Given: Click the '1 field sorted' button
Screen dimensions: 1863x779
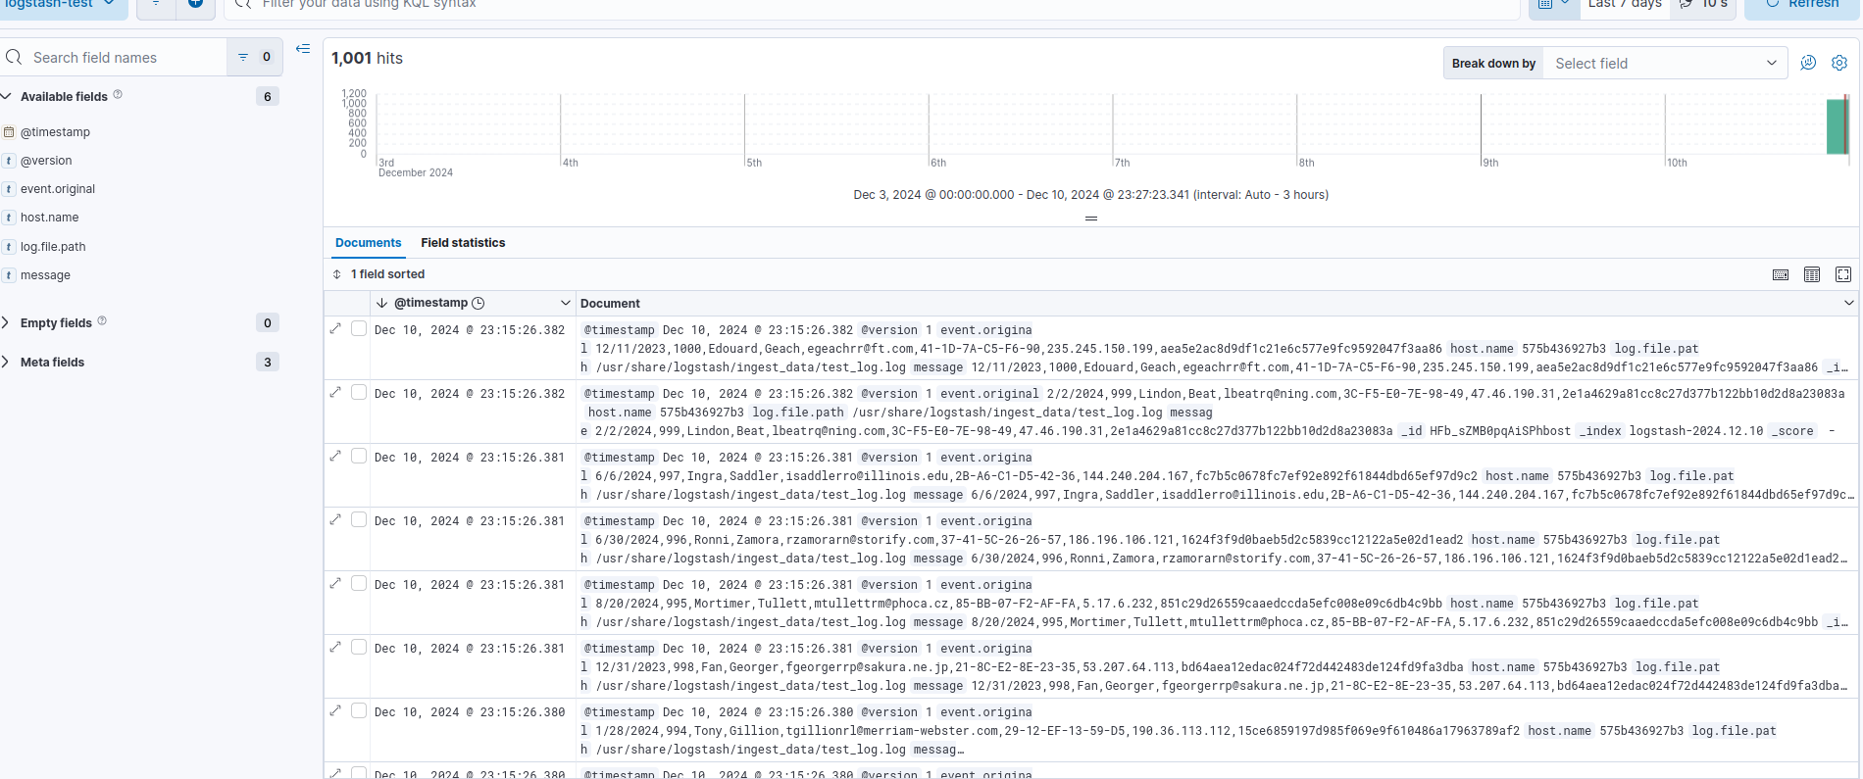Looking at the screenshot, I should point(379,274).
